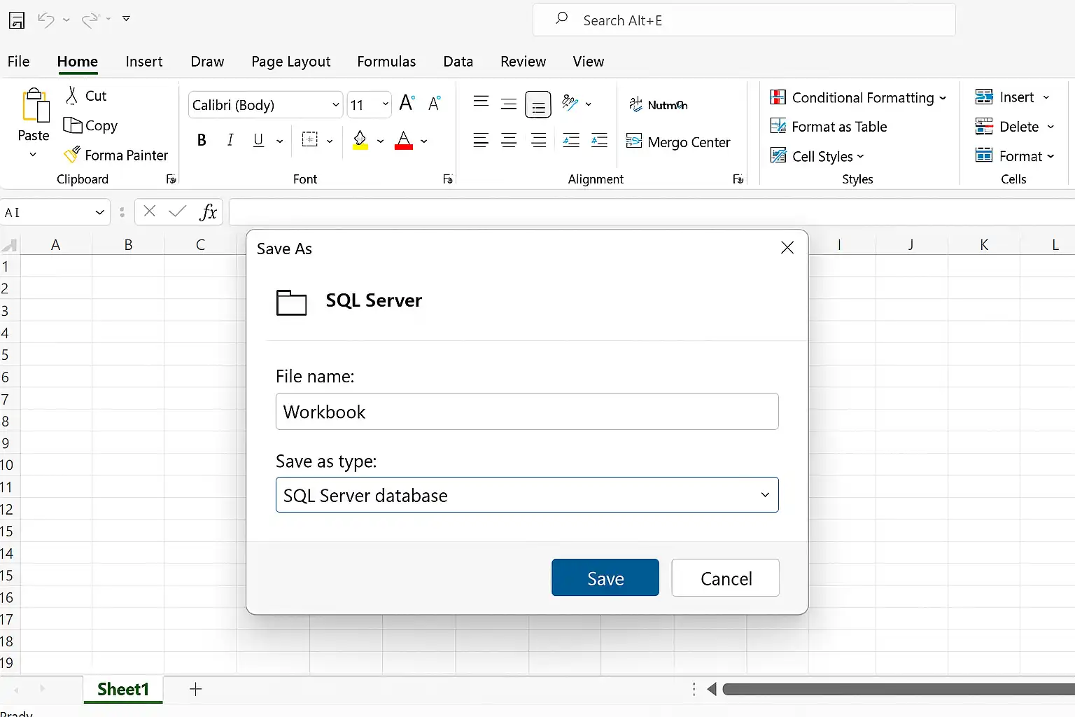Open the Save as type dropdown

pyautogui.click(x=527, y=495)
